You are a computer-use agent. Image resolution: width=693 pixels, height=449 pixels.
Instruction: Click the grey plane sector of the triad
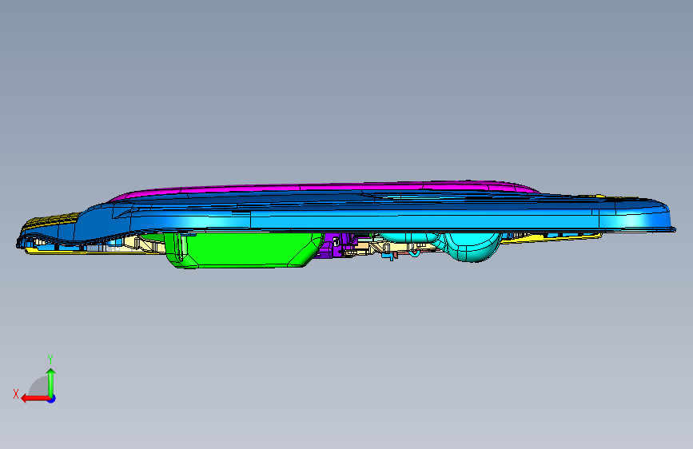pos(39,385)
